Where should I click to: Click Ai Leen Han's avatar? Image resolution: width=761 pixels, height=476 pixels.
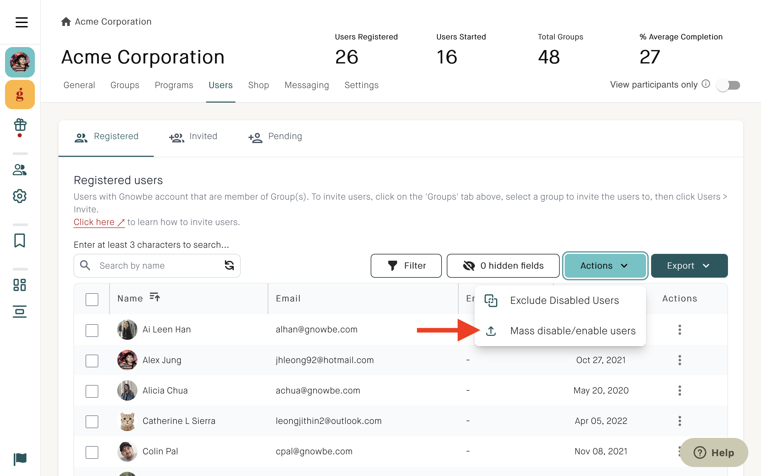[x=127, y=329]
